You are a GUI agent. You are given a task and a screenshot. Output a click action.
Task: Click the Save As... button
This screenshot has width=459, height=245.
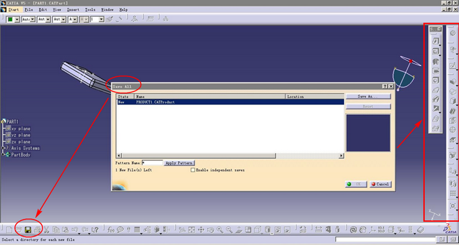pos(368,96)
